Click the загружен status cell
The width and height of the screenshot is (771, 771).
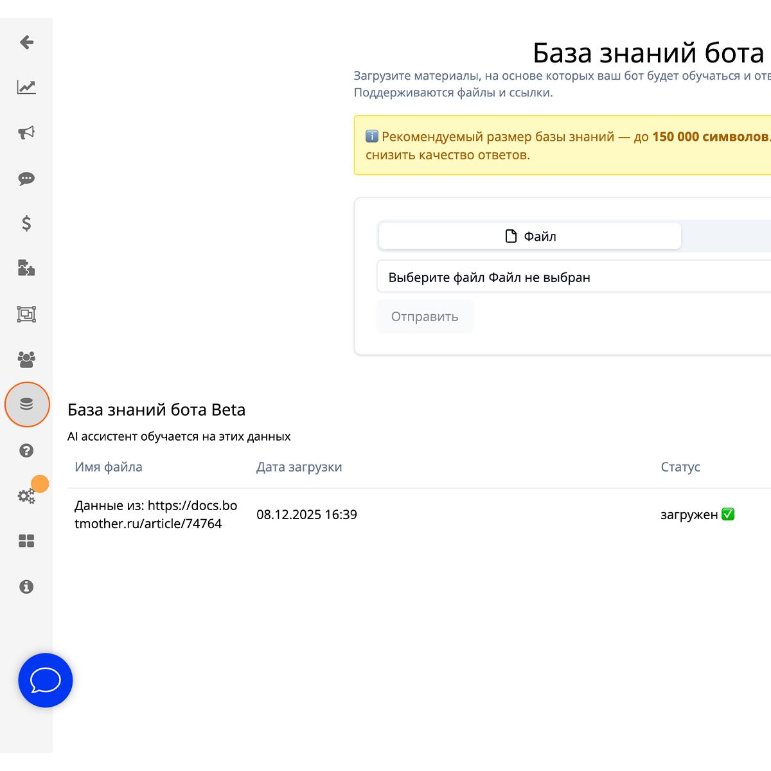(x=698, y=515)
